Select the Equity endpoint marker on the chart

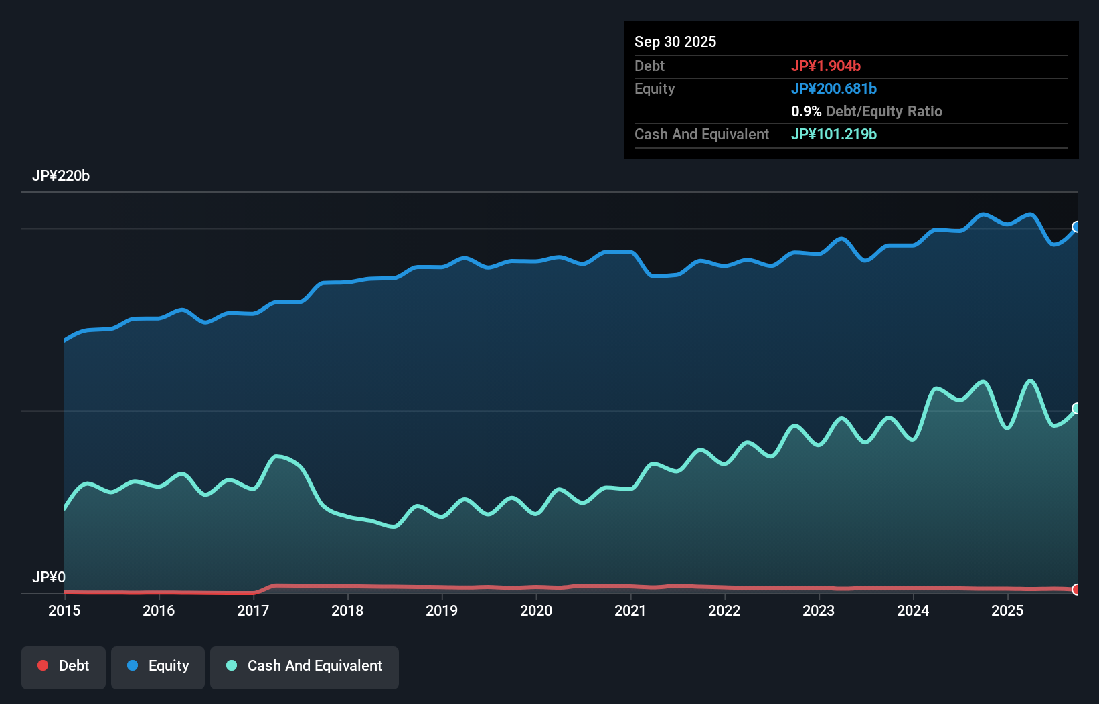[x=1076, y=228]
